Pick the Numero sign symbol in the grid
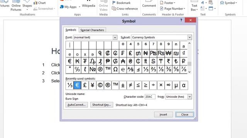This screenshot has height=138, width=247. tap(93, 69)
